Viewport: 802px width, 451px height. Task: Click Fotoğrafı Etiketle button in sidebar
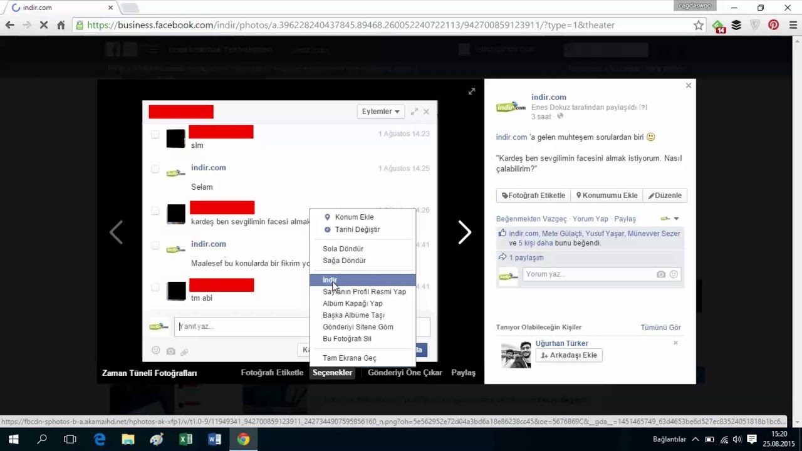pyautogui.click(x=533, y=195)
